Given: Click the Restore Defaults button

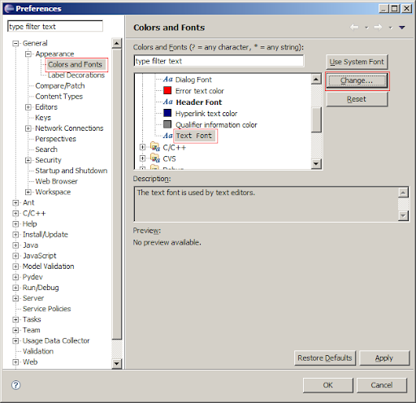Looking at the screenshot, I should 325,358.
